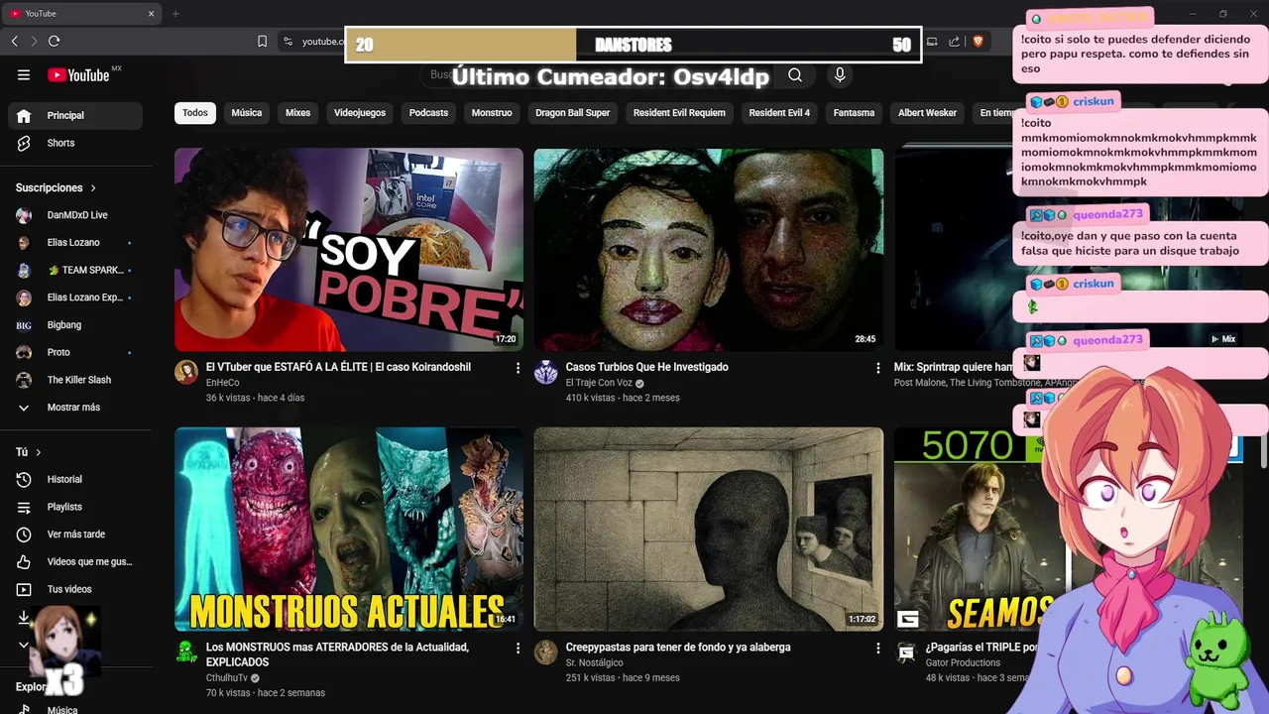Click the share icon in the address bar
The height and width of the screenshot is (714, 1269).
954,41
